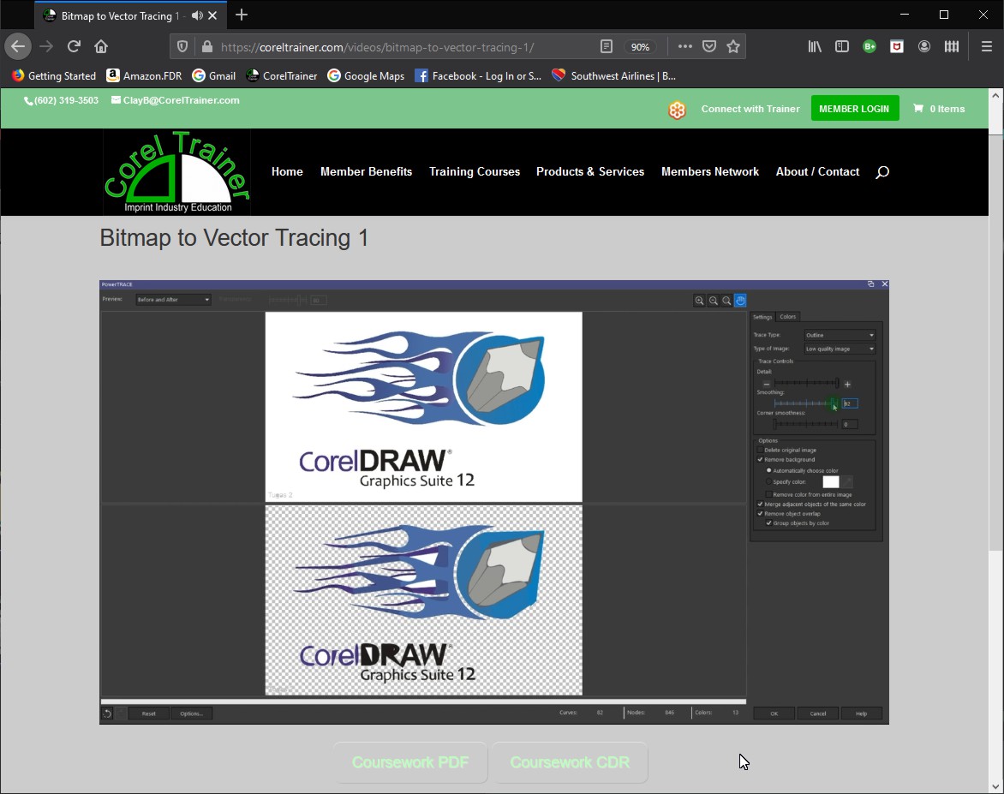Bookmark this page with the star
Viewport: 1004px width, 794px height.
pyautogui.click(x=733, y=46)
